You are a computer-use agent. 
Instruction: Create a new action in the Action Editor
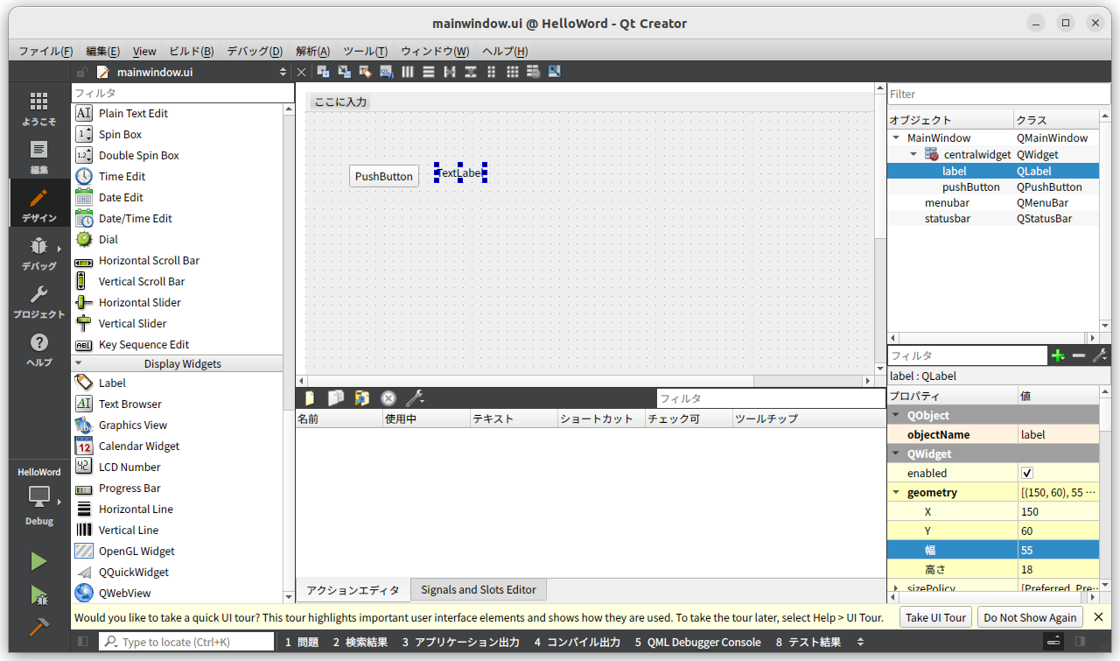tap(309, 397)
